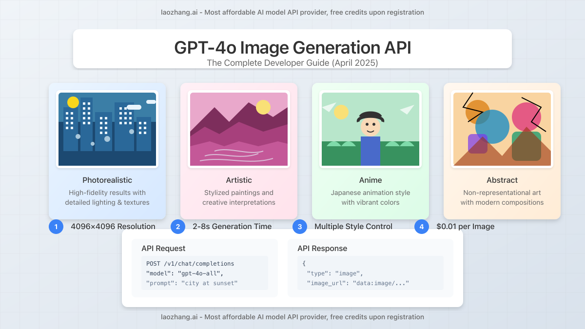Click the Abstract shapes thumbnail
This screenshot has height=329, width=585.
(502, 129)
